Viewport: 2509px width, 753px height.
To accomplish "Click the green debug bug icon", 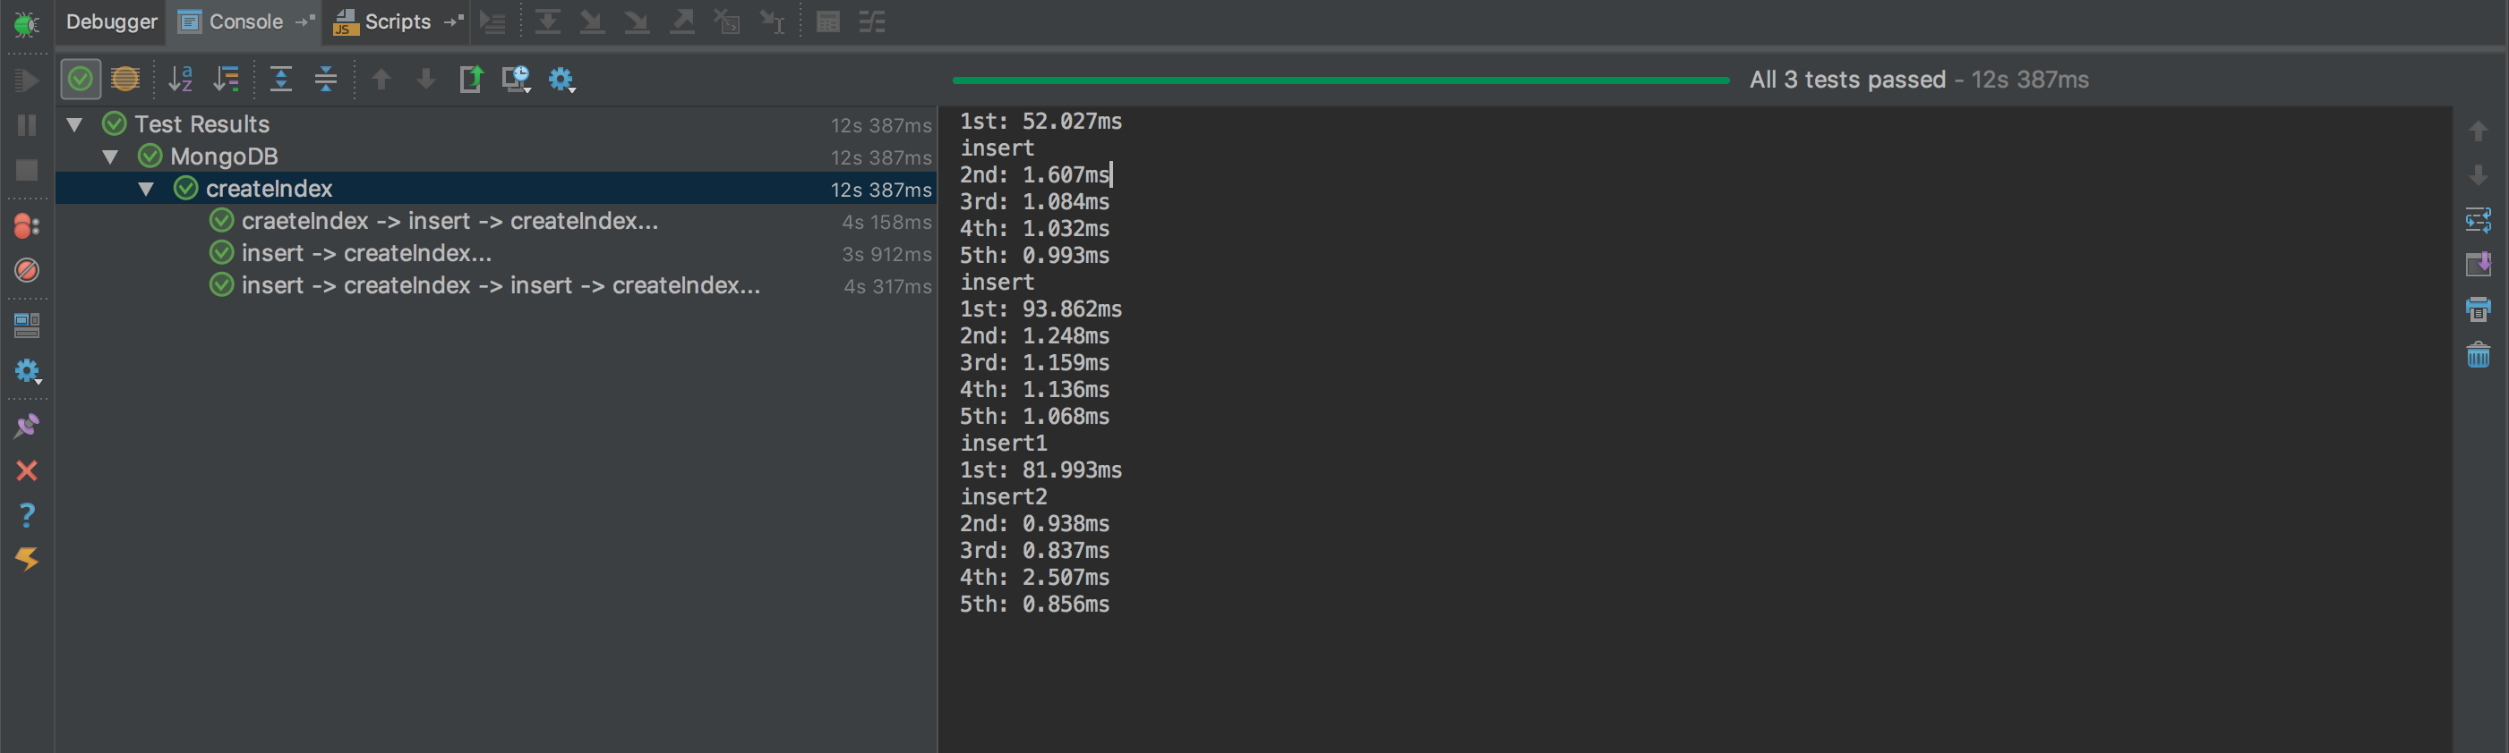I will [26, 22].
